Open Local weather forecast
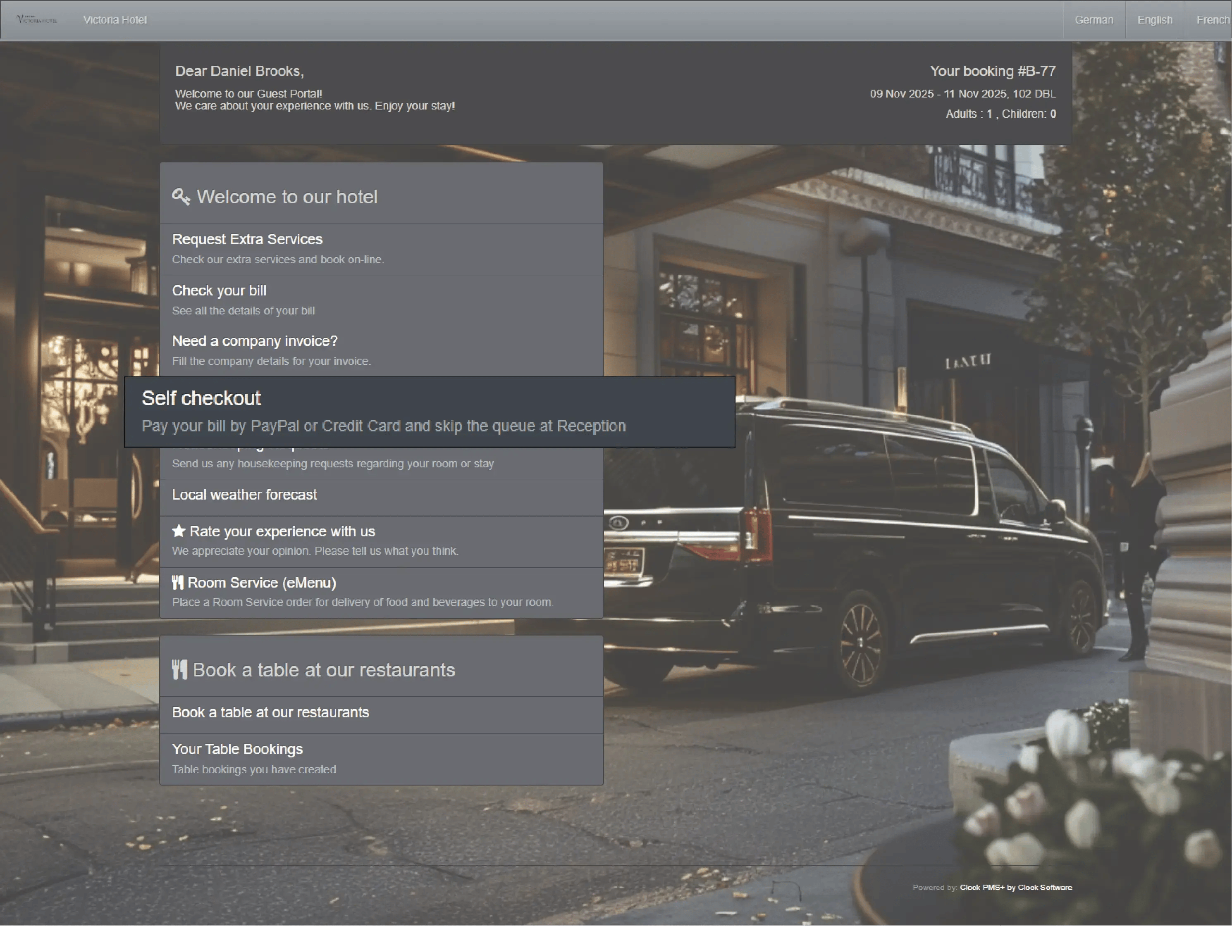The image size is (1232, 926). point(244,495)
